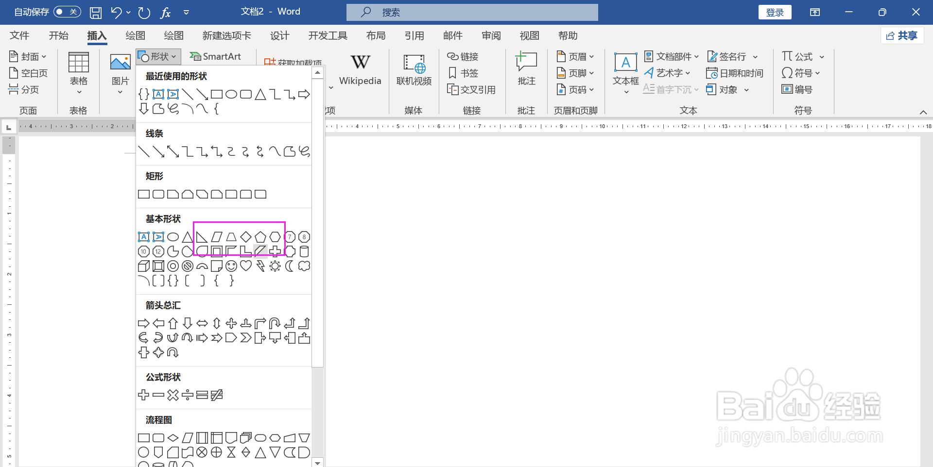
Task: Click 日期和时间 date and time
Action: [735, 73]
